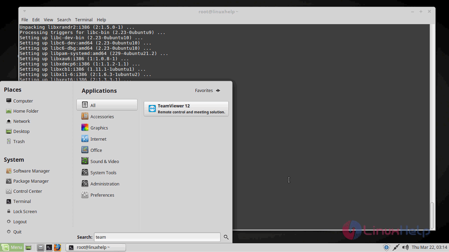Switch to Favorites view
Image resolution: width=449 pixels, height=252 pixels.
tap(208, 90)
